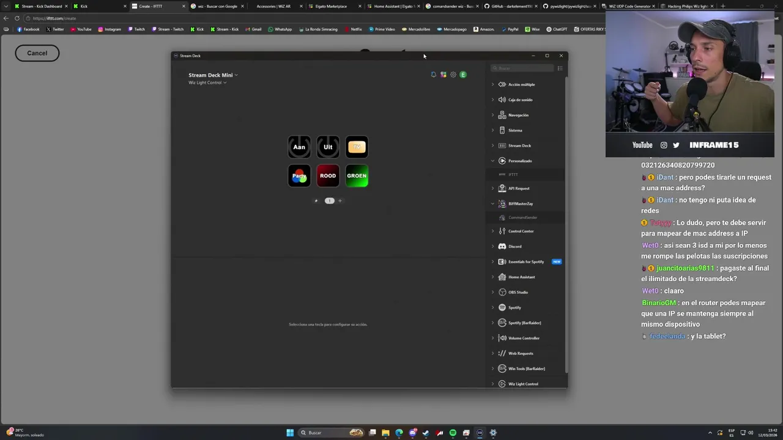The width and height of the screenshot is (783, 440).
Task: Click the OBS Studio plugin icon
Action: click(502, 292)
